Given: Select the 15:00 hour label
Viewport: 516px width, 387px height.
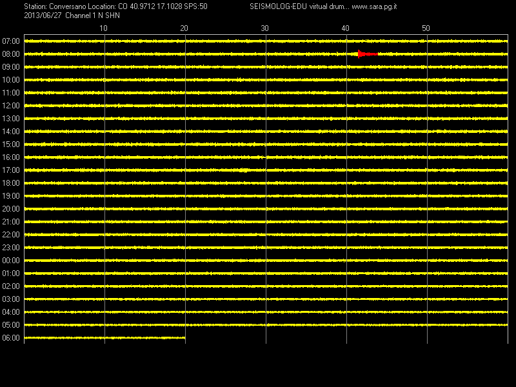Looking at the screenshot, I should pos(11,144).
